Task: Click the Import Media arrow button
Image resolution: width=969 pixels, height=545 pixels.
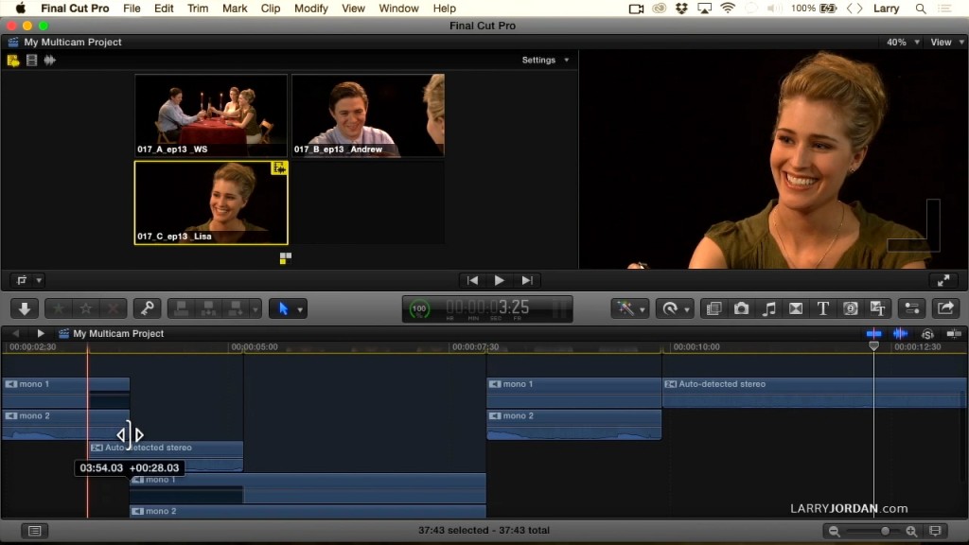Action: tap(24, 308)
